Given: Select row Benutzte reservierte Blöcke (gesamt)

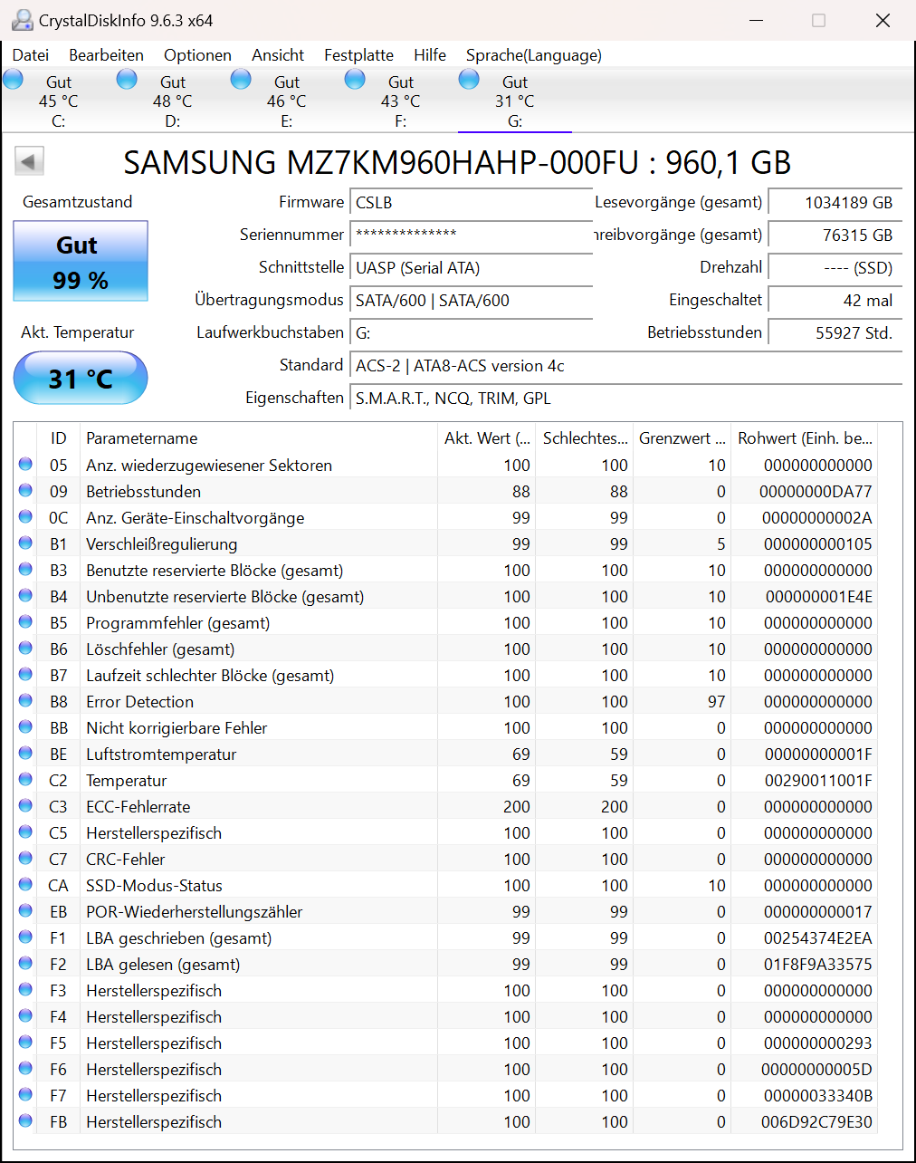Looking at the screenshot, I should click(x=445, y=570).
